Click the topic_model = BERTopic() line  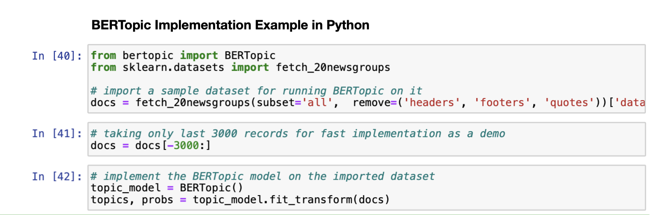167,188
